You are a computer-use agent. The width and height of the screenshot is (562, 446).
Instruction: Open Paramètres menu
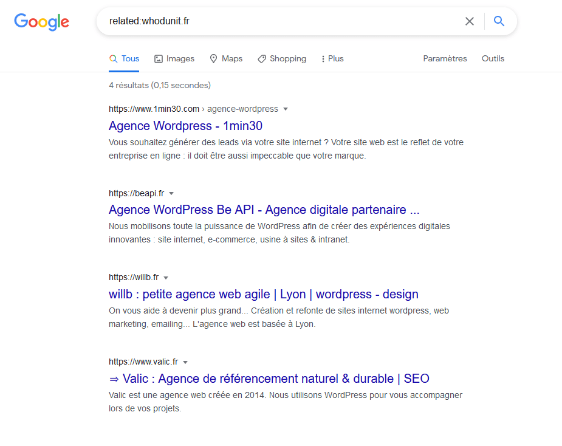pos(445,59)
